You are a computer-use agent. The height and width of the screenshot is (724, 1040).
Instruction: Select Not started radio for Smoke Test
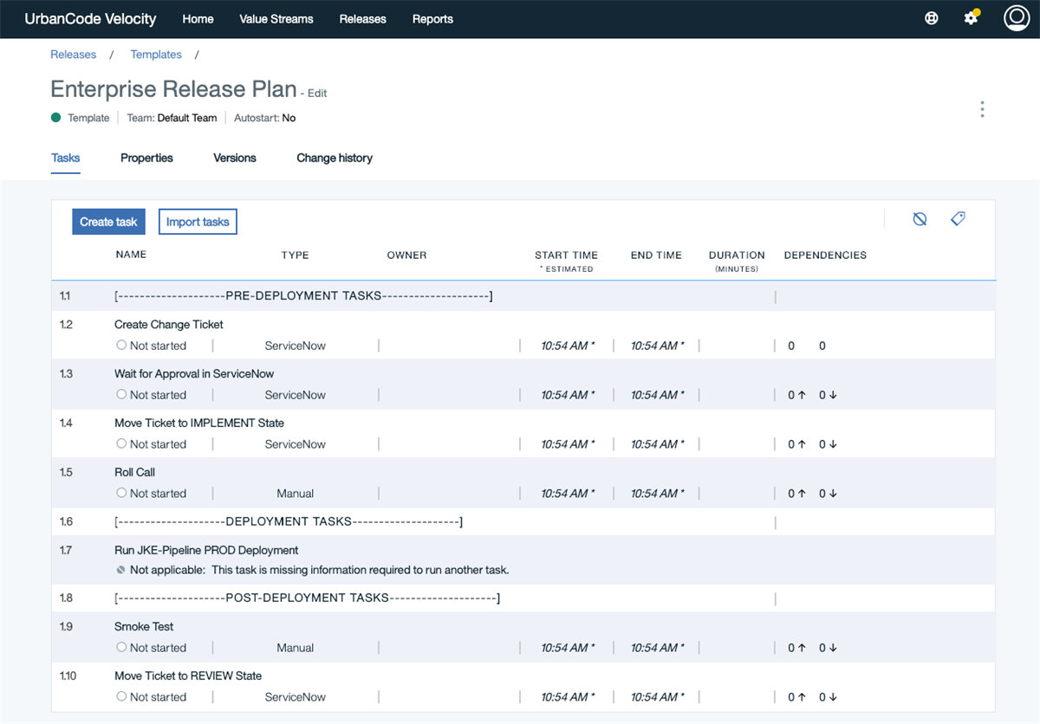[x=121, y=647]
